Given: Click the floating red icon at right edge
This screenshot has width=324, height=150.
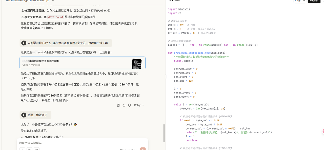Looking at the screenshot, I should [x=323, y=131].
